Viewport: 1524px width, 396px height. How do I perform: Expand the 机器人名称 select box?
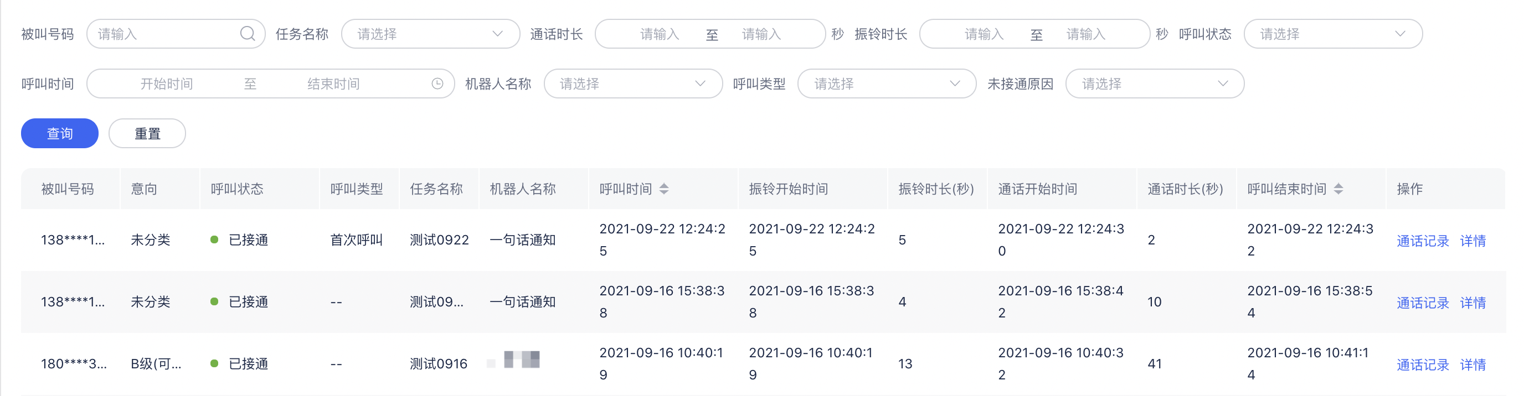(633, 84)
